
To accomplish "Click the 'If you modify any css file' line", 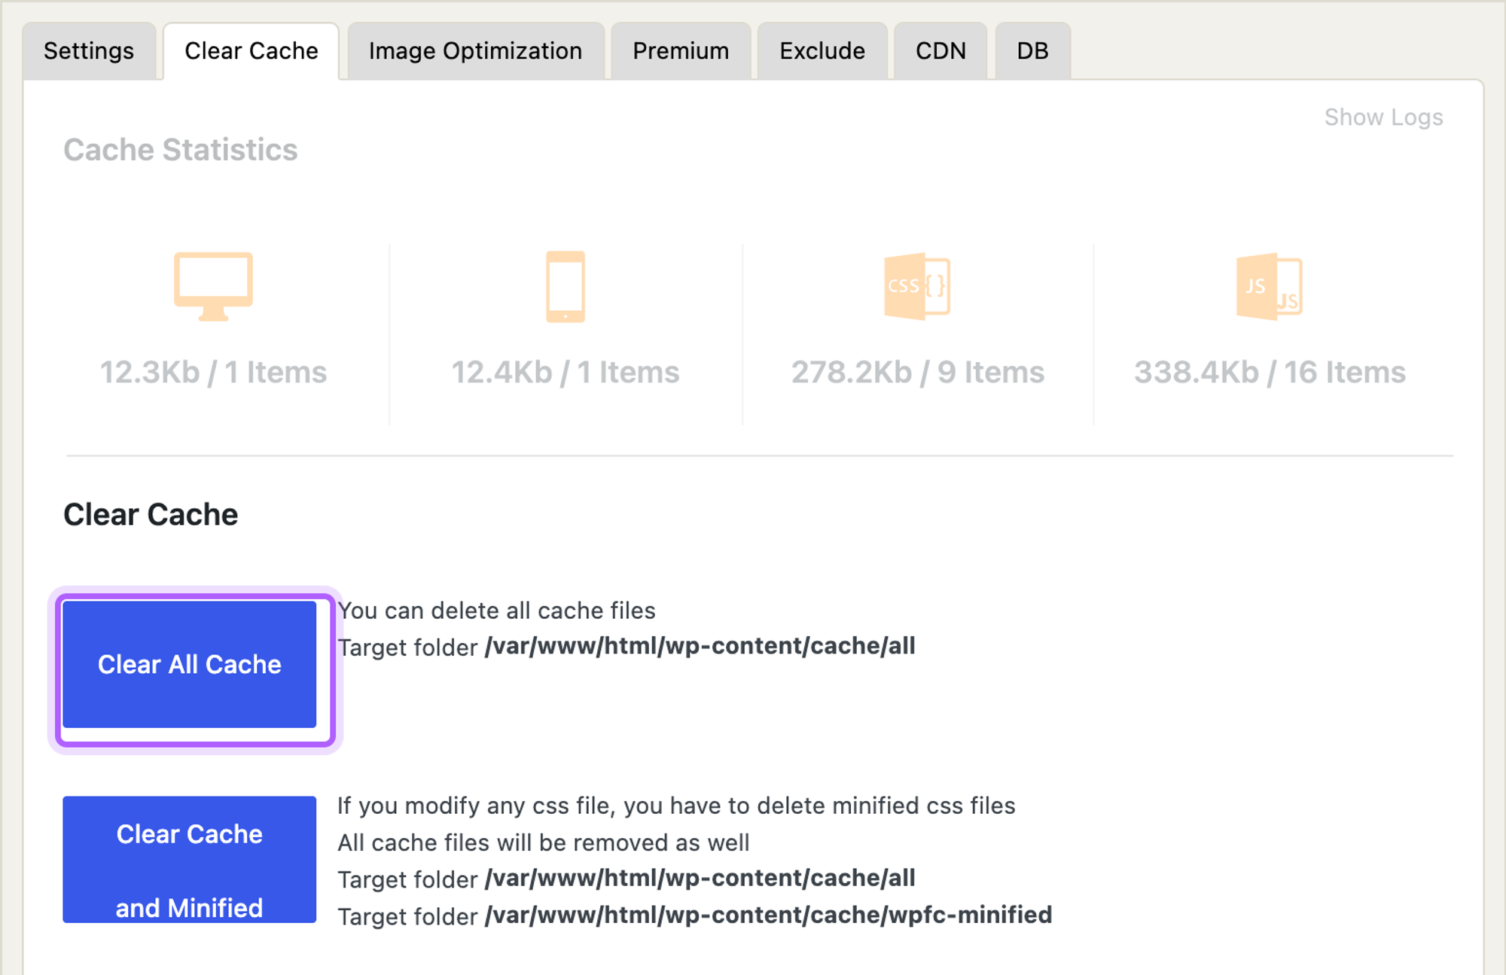I will (x=676, y=806).
